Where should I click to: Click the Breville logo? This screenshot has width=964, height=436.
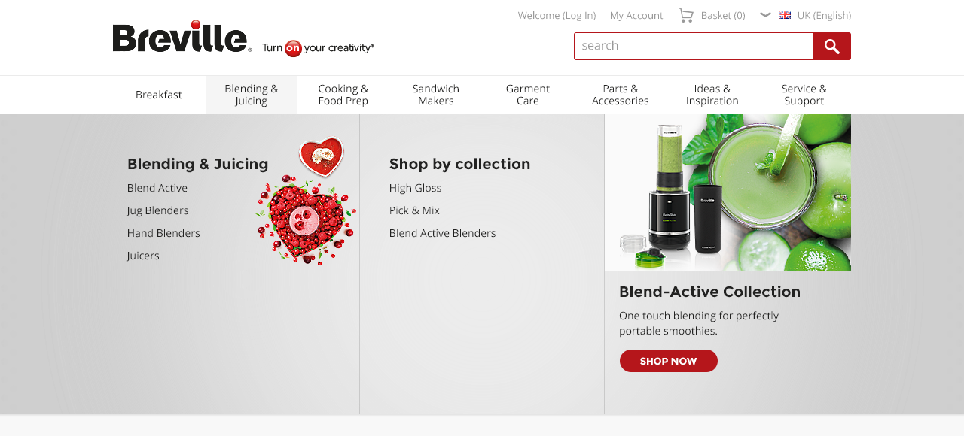(x=182, y=37)
